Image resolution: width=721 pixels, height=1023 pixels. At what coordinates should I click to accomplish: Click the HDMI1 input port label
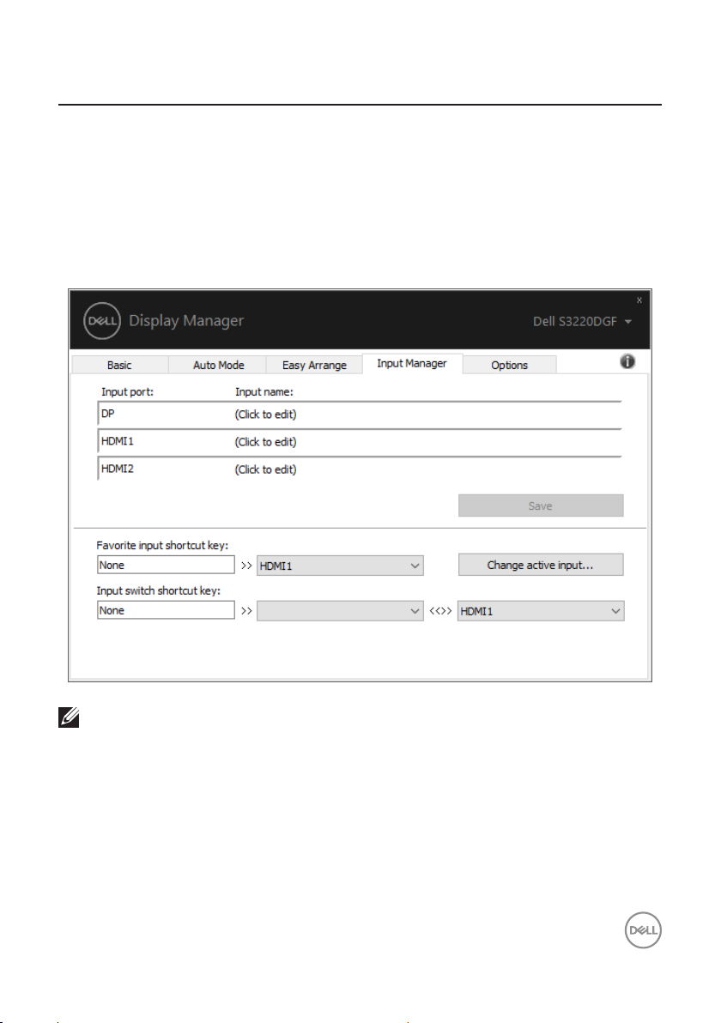coord(118,441)
